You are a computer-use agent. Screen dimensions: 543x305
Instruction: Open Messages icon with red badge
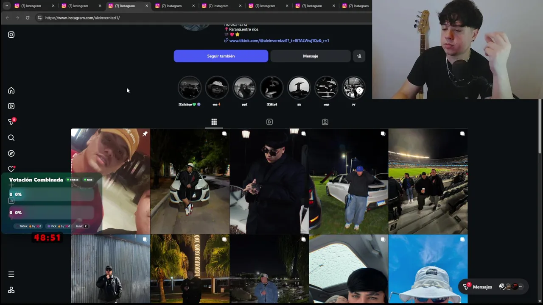pos(11,122)
